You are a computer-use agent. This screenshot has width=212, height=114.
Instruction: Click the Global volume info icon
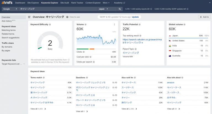point(185,25)
